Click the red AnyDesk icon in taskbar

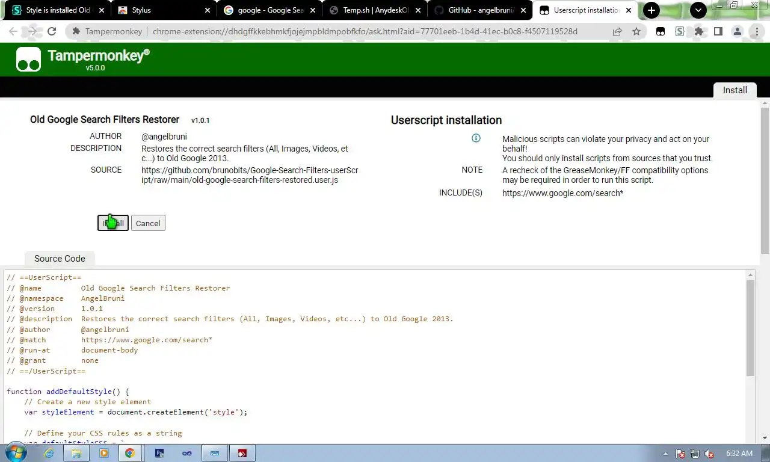click(x=242, y=453)
